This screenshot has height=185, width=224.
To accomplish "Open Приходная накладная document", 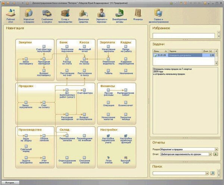I will click(44, 61).
